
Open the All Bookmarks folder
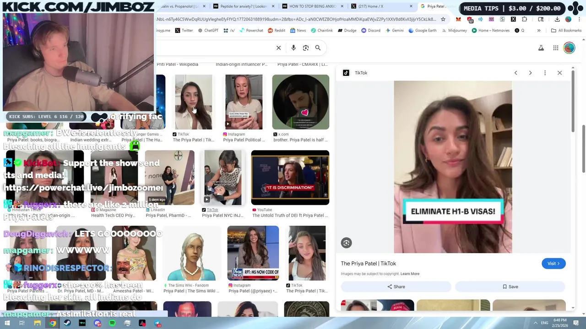[566, 31]
